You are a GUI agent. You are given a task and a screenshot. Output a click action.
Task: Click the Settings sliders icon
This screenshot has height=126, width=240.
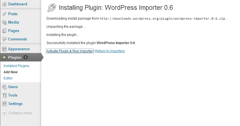tap(4, 104)
